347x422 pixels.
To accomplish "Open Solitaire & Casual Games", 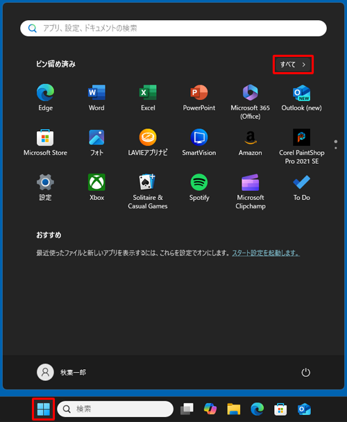I will pos(148,192).
